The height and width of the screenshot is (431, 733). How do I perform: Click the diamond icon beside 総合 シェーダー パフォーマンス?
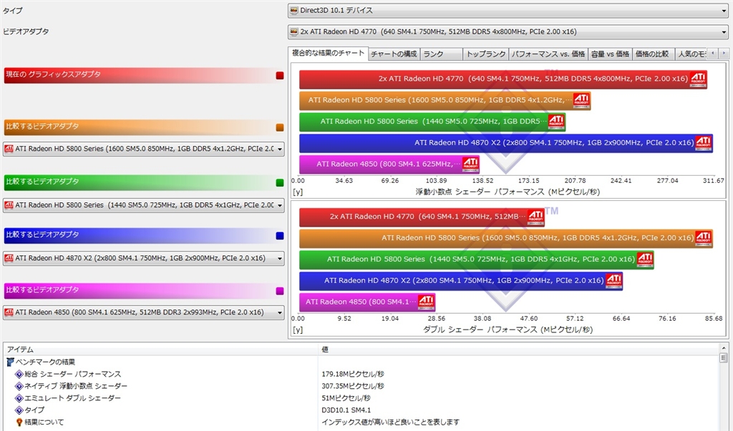[19, 374]
